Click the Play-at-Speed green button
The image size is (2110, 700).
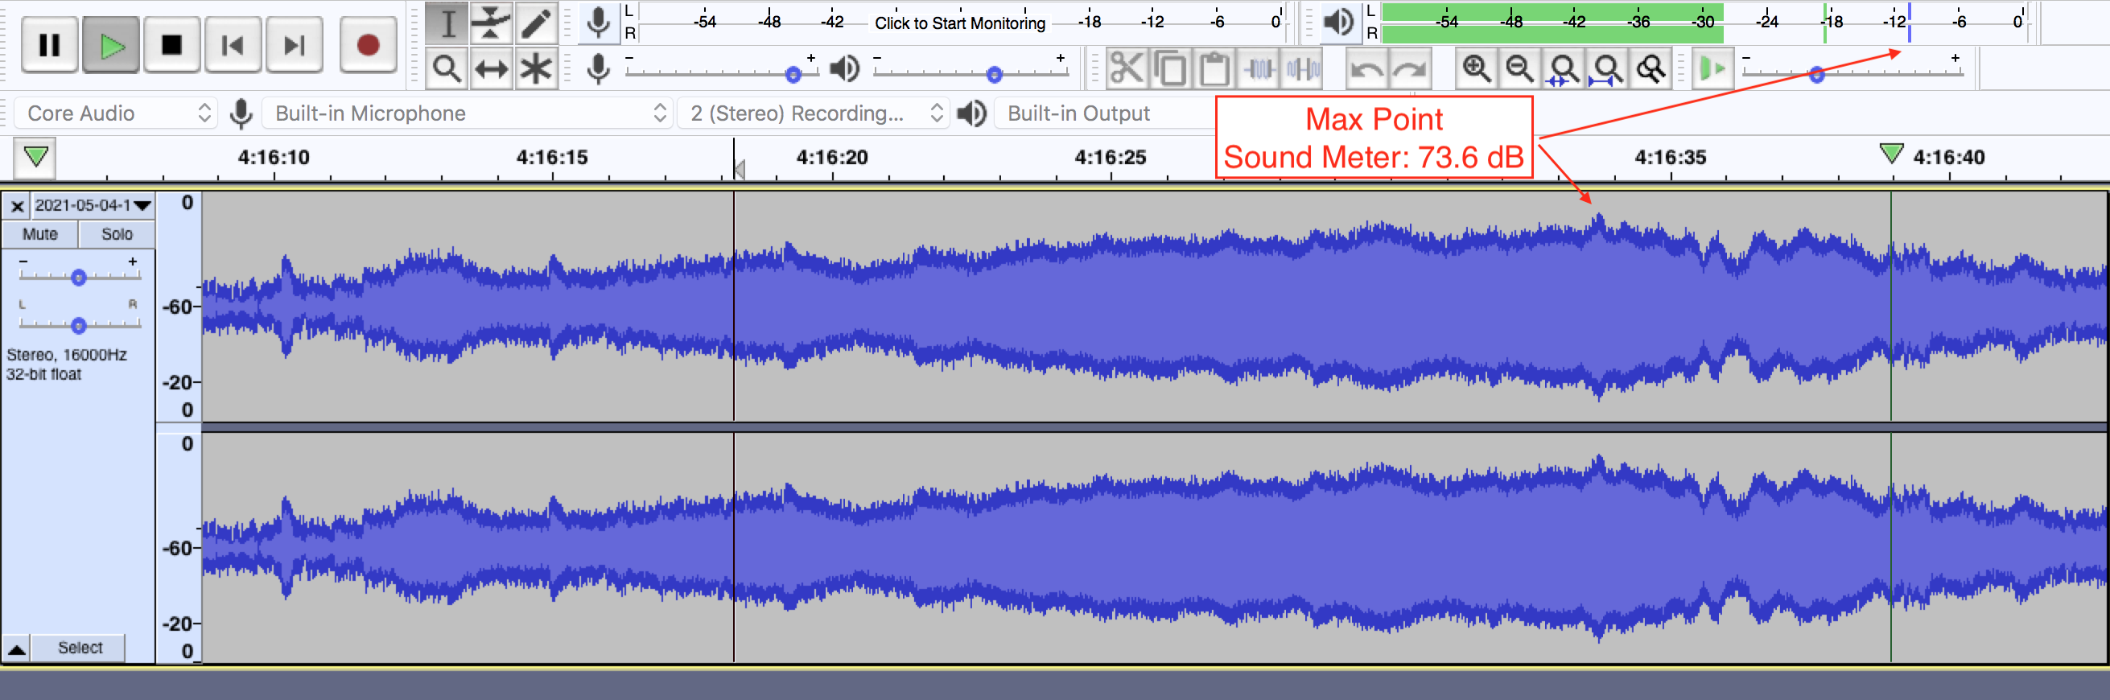point(1712,68)
